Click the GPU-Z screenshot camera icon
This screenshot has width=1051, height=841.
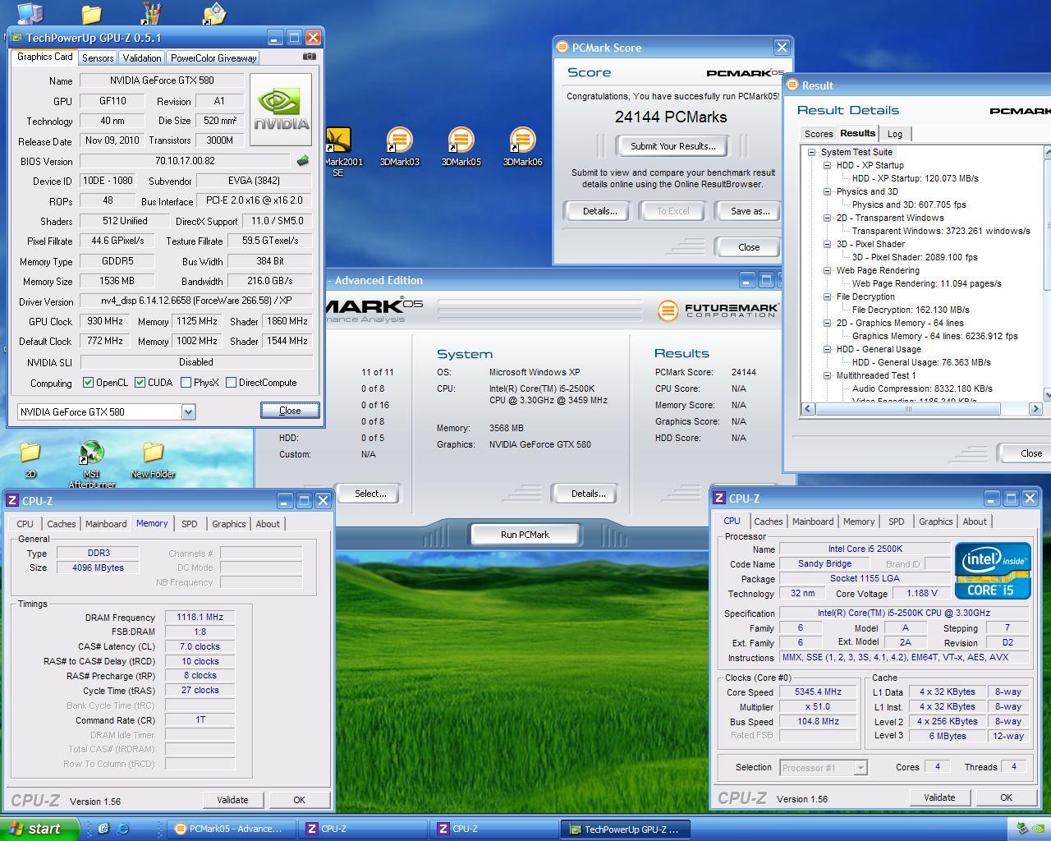(x=309, y=57)
